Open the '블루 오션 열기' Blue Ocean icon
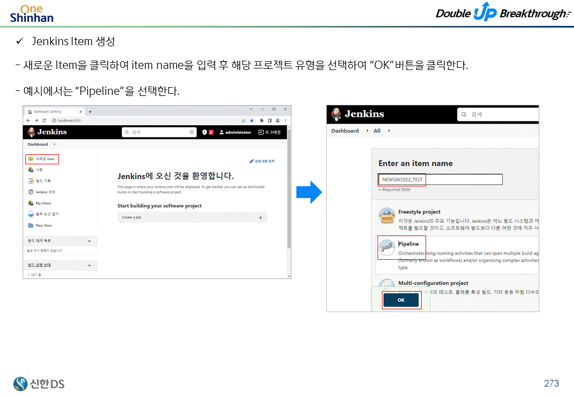Image resolution: width=574 pixels, height=397 pixels. tap(31, 214)
